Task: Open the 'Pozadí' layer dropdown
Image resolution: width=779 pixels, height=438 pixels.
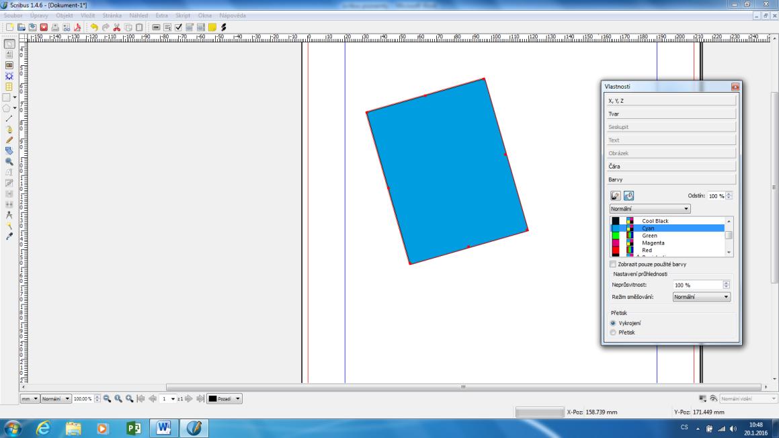Action: [224, 399]
